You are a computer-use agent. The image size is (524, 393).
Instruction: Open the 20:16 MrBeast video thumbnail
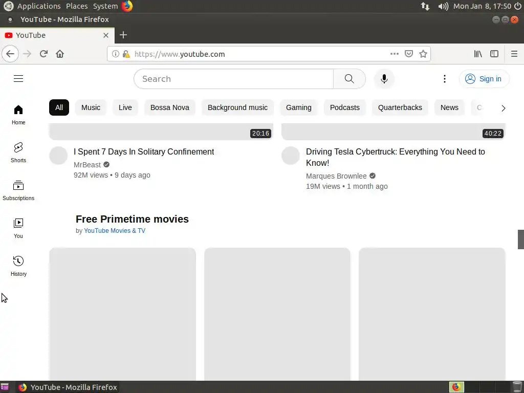click(x=161, y=132)
